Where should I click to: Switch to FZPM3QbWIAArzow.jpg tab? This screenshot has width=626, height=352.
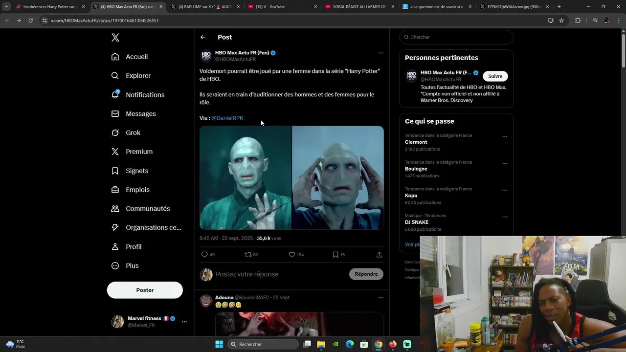pos(514,7)
